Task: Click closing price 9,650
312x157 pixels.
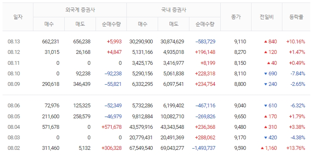Action: point(240,116)
